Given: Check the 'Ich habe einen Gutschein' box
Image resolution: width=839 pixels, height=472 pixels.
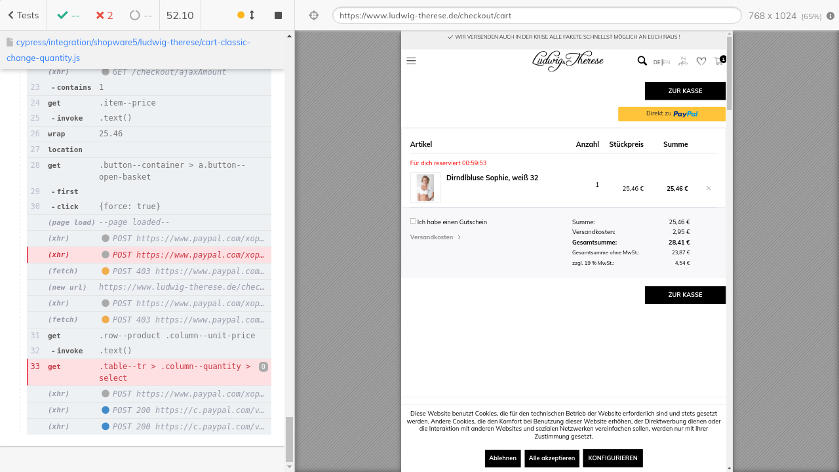Looking at the screenshot, I should click(x=413, y=222).
